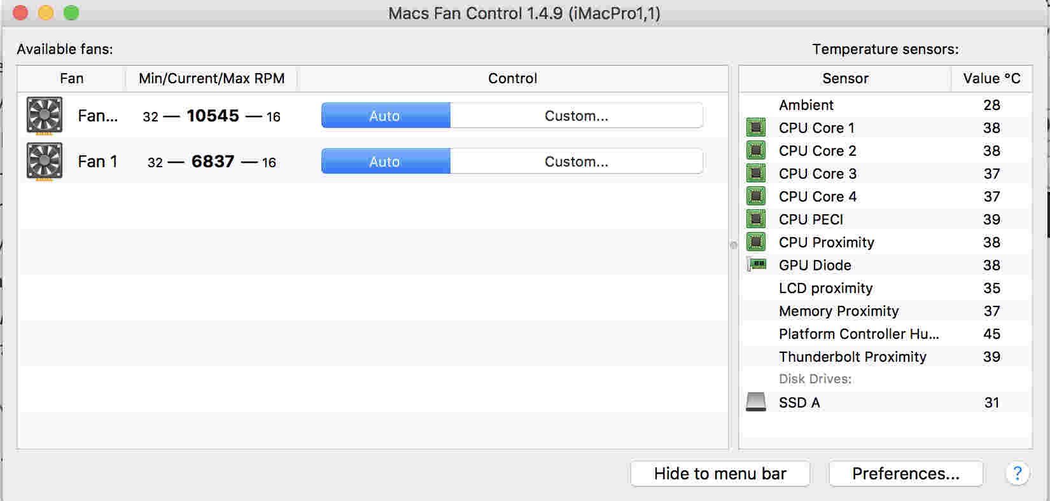Click the Disk Drives: section label

click(x=815, y=379)
